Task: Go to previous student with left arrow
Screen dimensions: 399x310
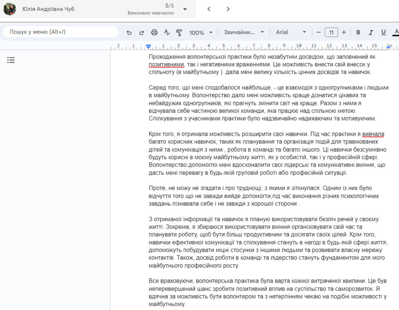Action: (209, 9)
